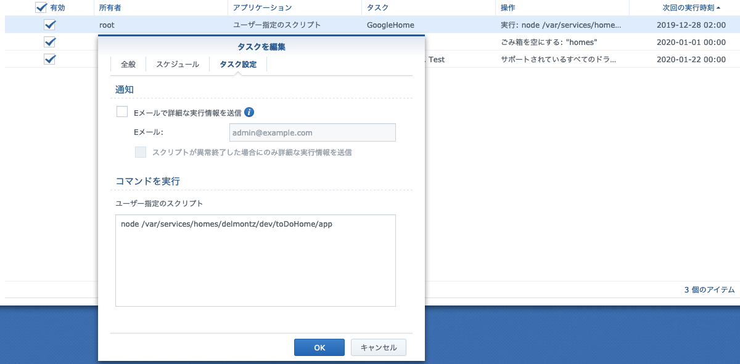Click the ユーザー指定のスクリプト application cell
The width and height of the screenshot is (740, 364).
(x=277, y=25)
